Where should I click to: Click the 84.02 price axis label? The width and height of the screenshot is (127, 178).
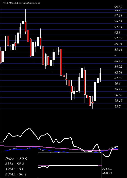118,67
